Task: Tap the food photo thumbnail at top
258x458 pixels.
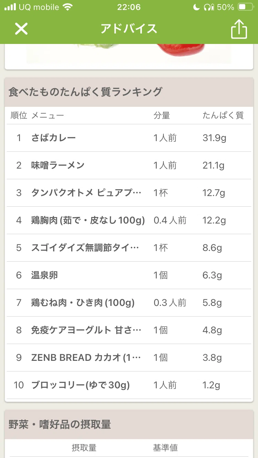Action: 129,54
